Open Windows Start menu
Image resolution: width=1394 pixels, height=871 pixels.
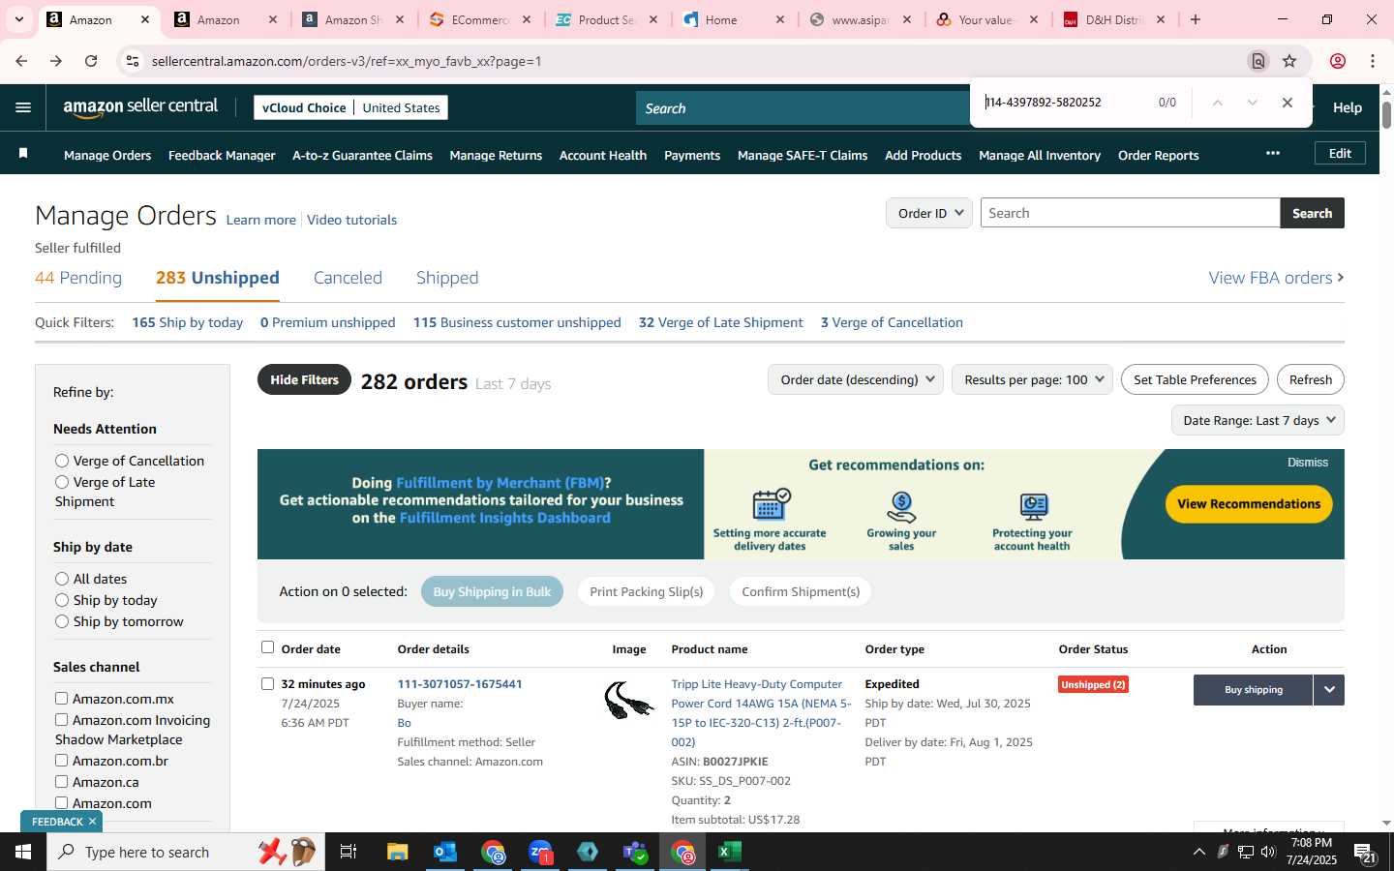point(23,852)
